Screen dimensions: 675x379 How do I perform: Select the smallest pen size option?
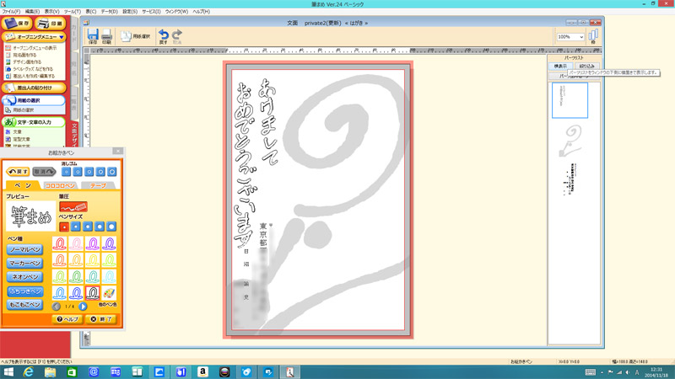pyautogui.click(x=65, y=227)
